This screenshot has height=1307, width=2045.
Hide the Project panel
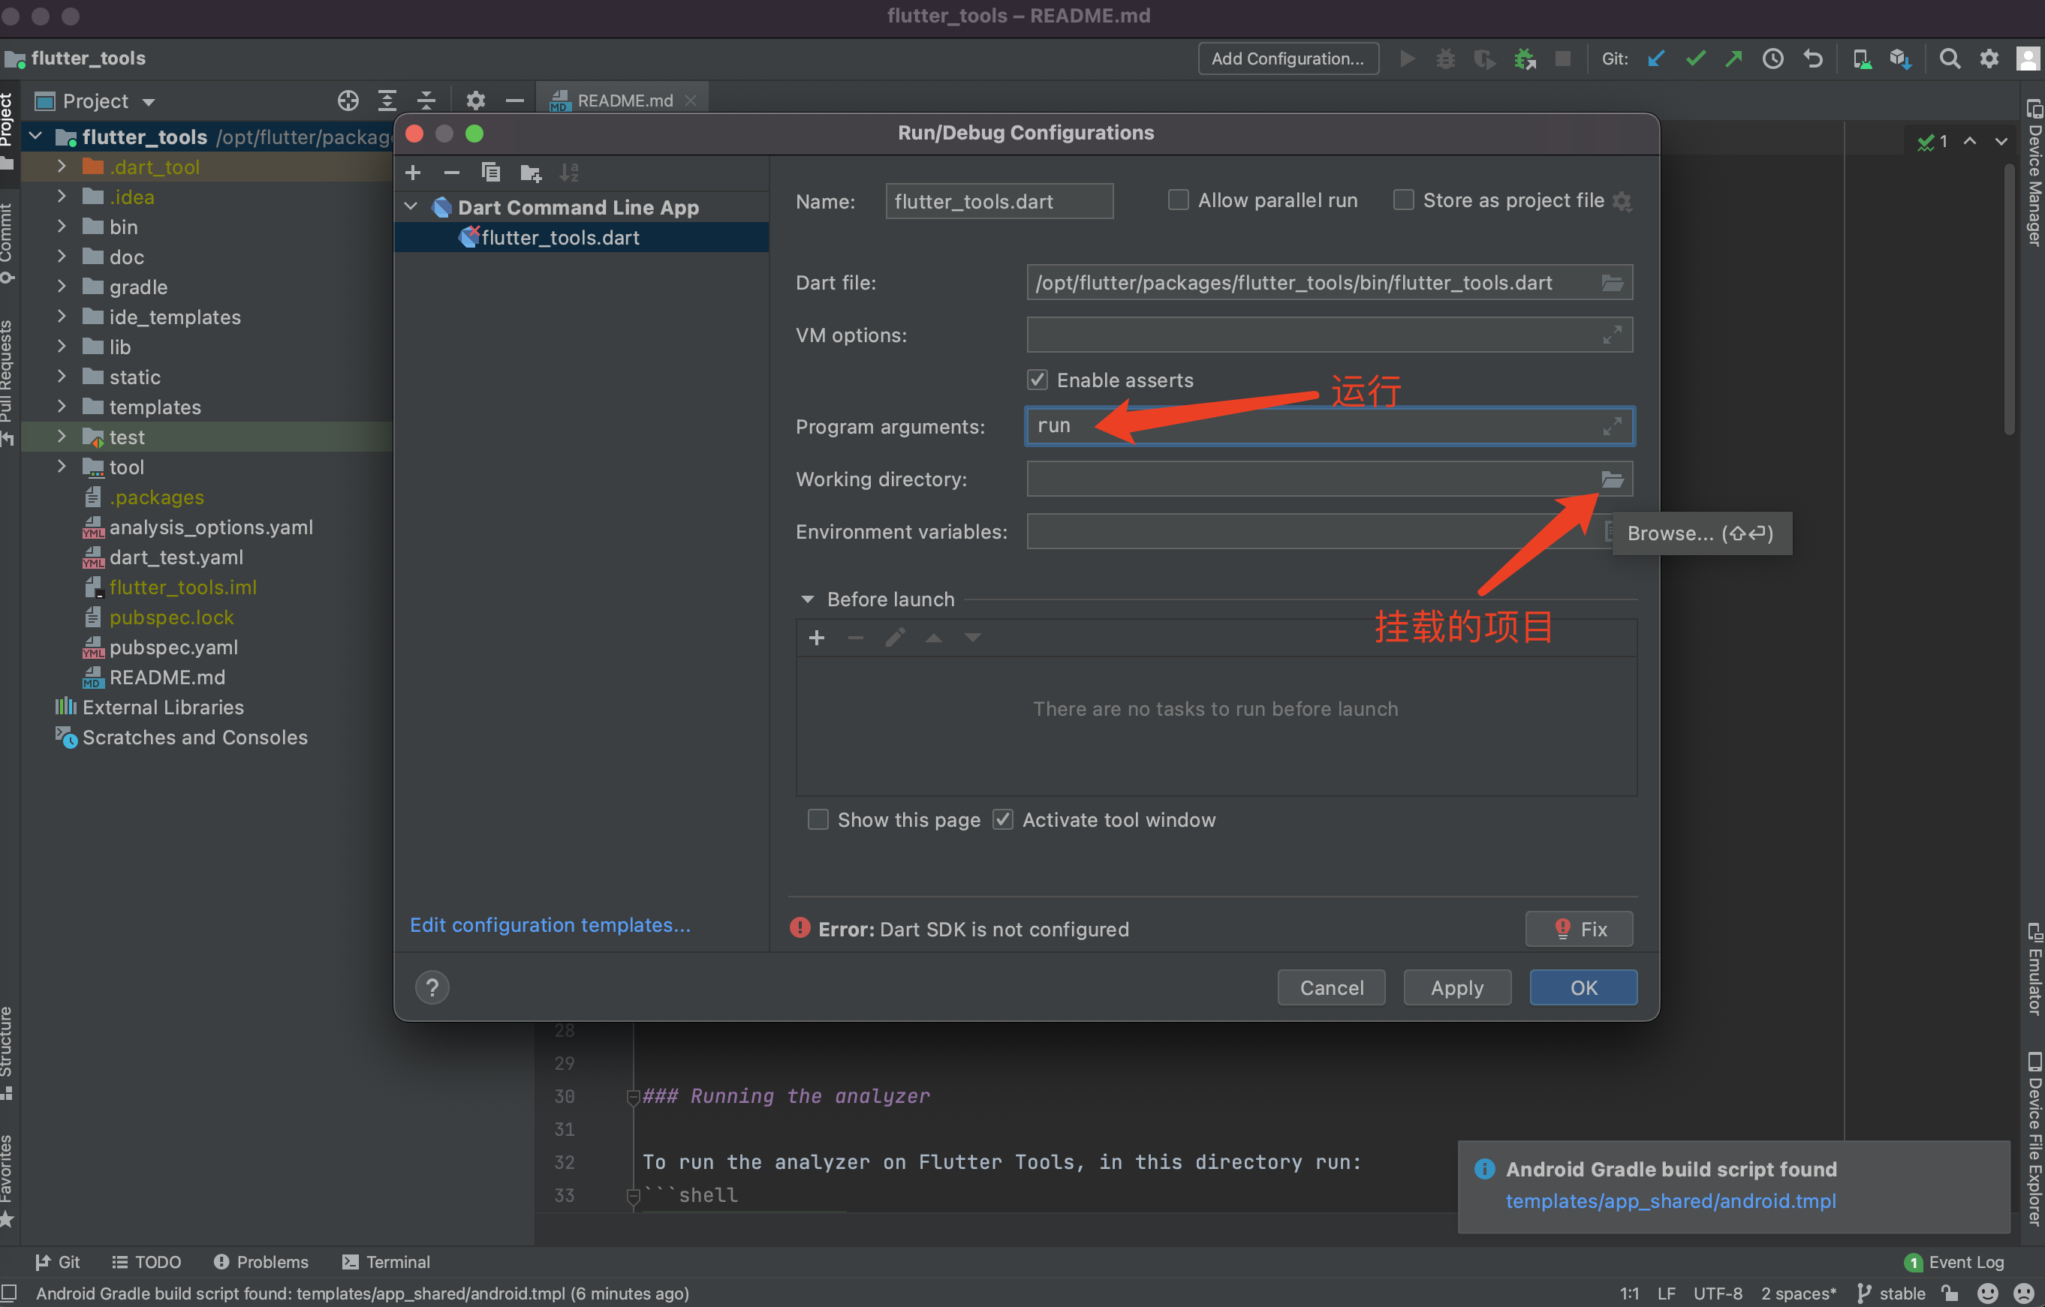[x=515, y=101]
